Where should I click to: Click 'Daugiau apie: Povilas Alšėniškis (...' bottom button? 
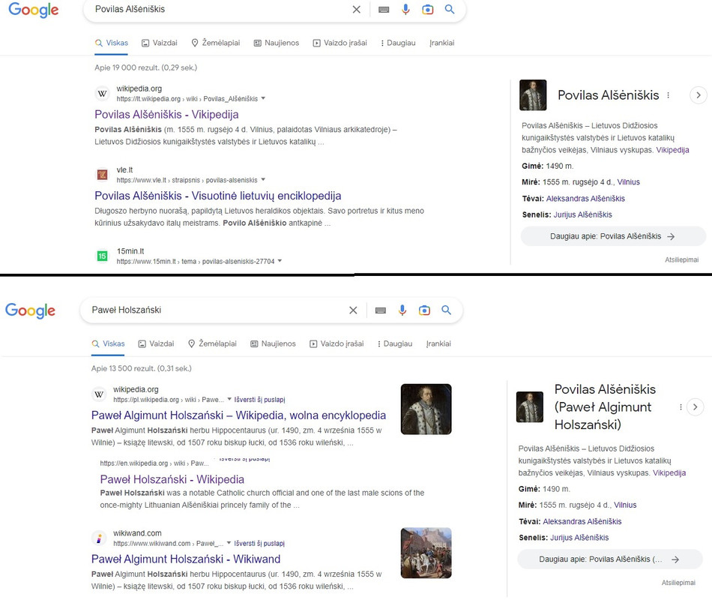tap(610, 559)
